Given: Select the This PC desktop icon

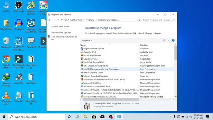Looking at the screenshot, I should (x=6, y=6).
